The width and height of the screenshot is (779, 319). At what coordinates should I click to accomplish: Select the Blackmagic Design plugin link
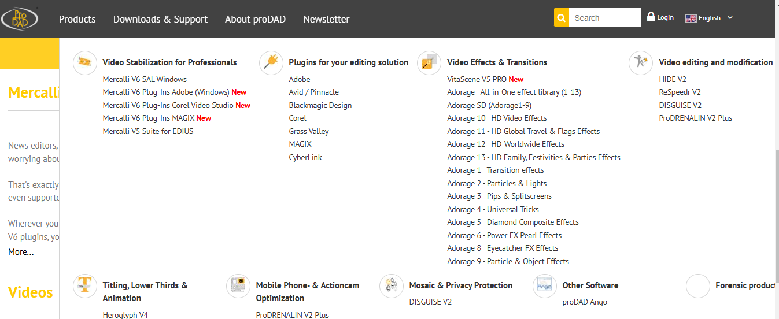[x=320, y=105]
